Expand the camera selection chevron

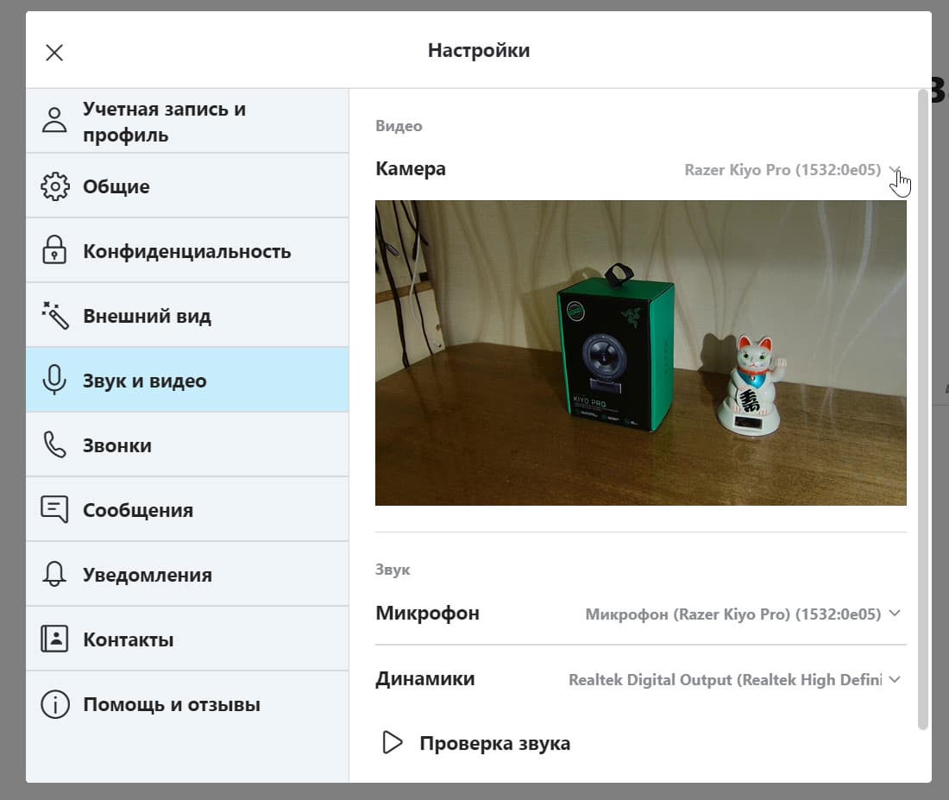pos(895,169)
